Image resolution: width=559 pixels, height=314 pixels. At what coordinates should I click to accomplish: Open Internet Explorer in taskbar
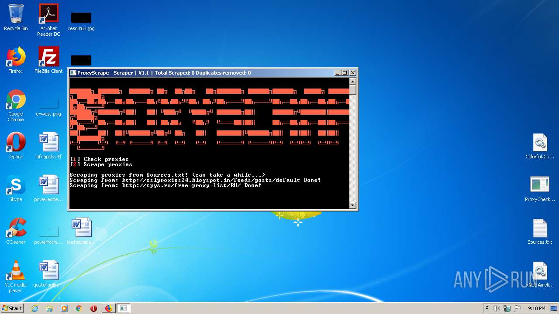(x=35, y=308)
